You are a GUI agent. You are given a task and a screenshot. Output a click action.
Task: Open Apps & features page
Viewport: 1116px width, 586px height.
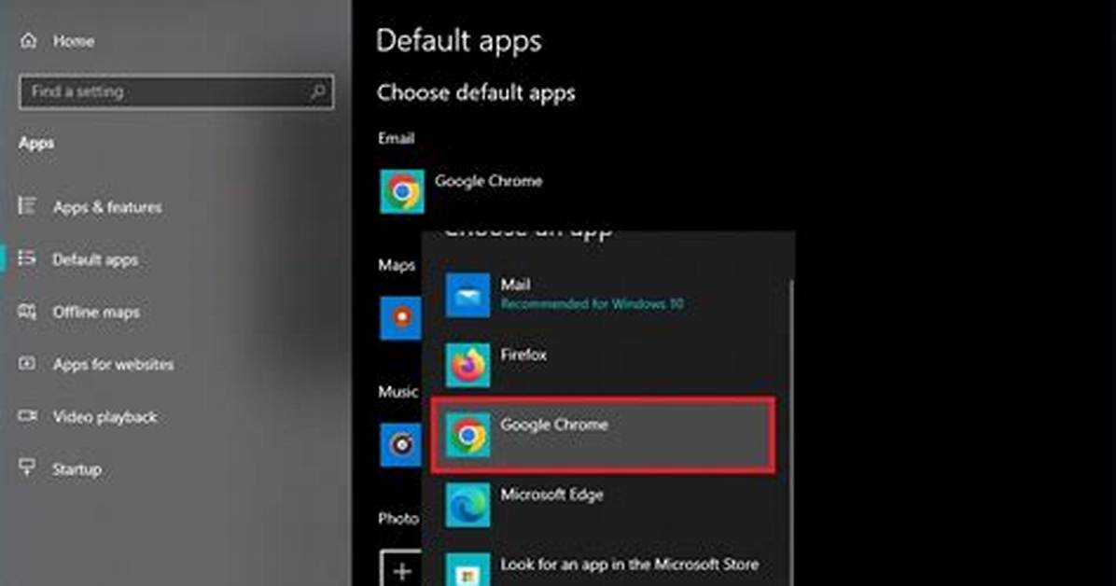click(106, 207)
